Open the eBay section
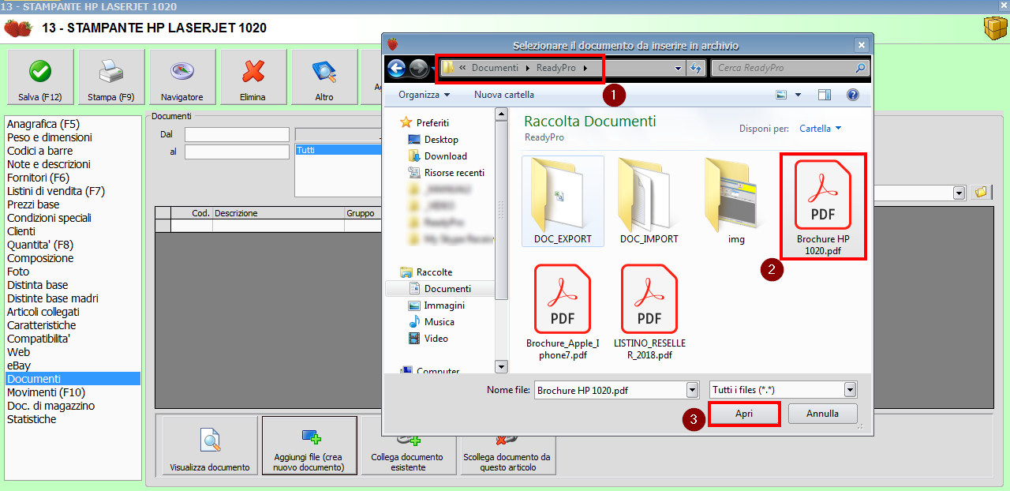The image size is (1010, 491). tap(19, 365)
